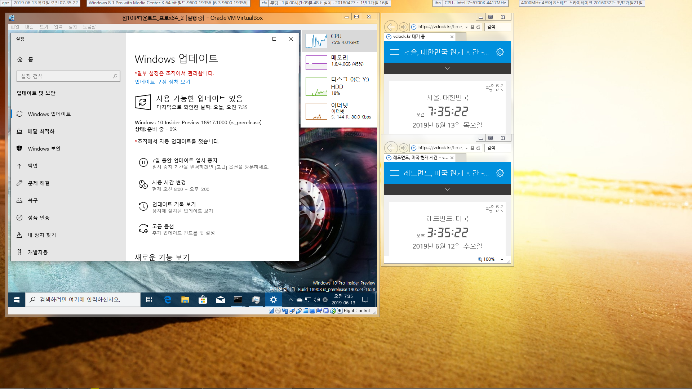Open File Explorer from guest taskbar
Image resolution: width=692 pixels, height=389 pixels.
click(185, 299)
